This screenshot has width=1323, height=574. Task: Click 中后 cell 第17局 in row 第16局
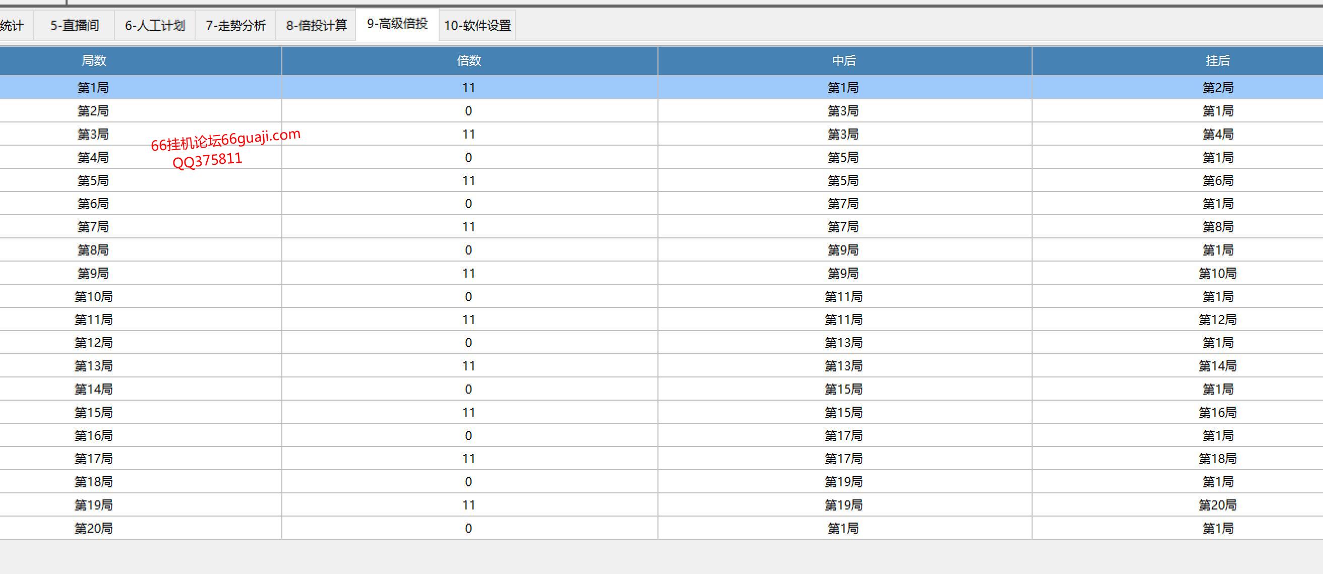(845, 435)
